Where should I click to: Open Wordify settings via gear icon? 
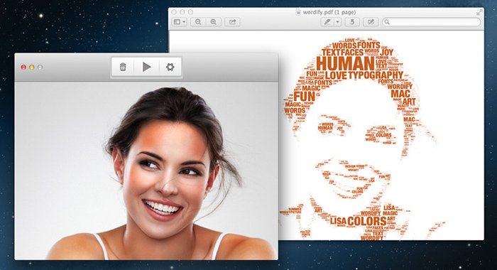pyautogui.click(x=170, y=67)
